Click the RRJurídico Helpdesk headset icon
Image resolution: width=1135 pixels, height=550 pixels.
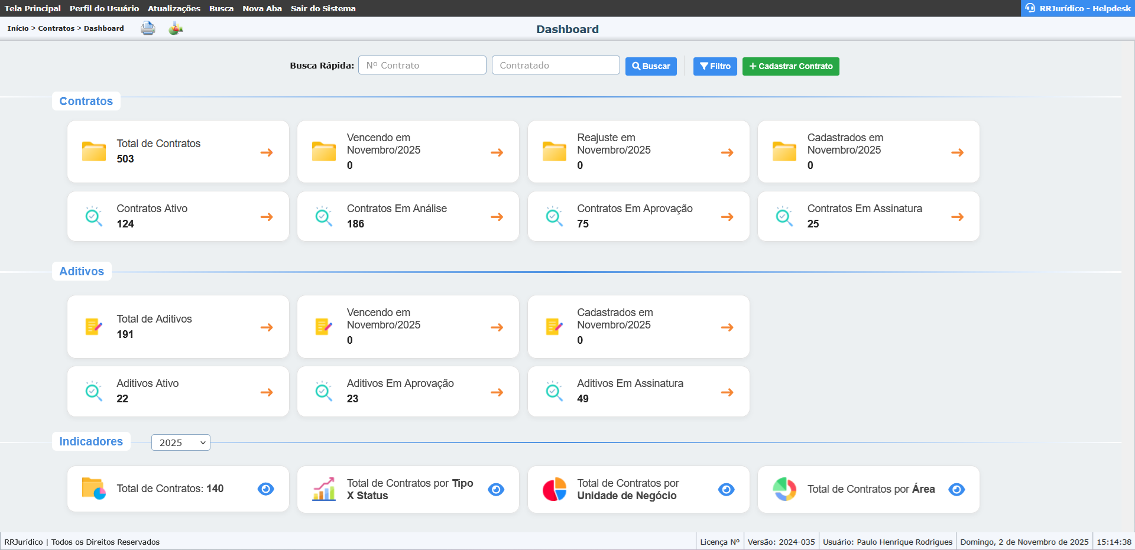1030,8
